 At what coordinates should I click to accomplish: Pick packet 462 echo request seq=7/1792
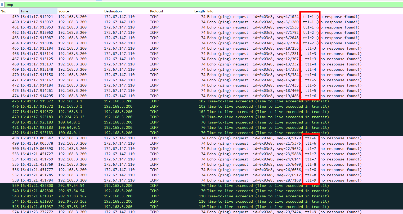201,32
